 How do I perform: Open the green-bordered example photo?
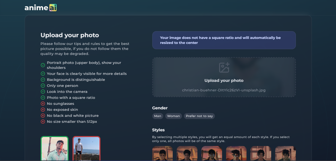[55, 149]
